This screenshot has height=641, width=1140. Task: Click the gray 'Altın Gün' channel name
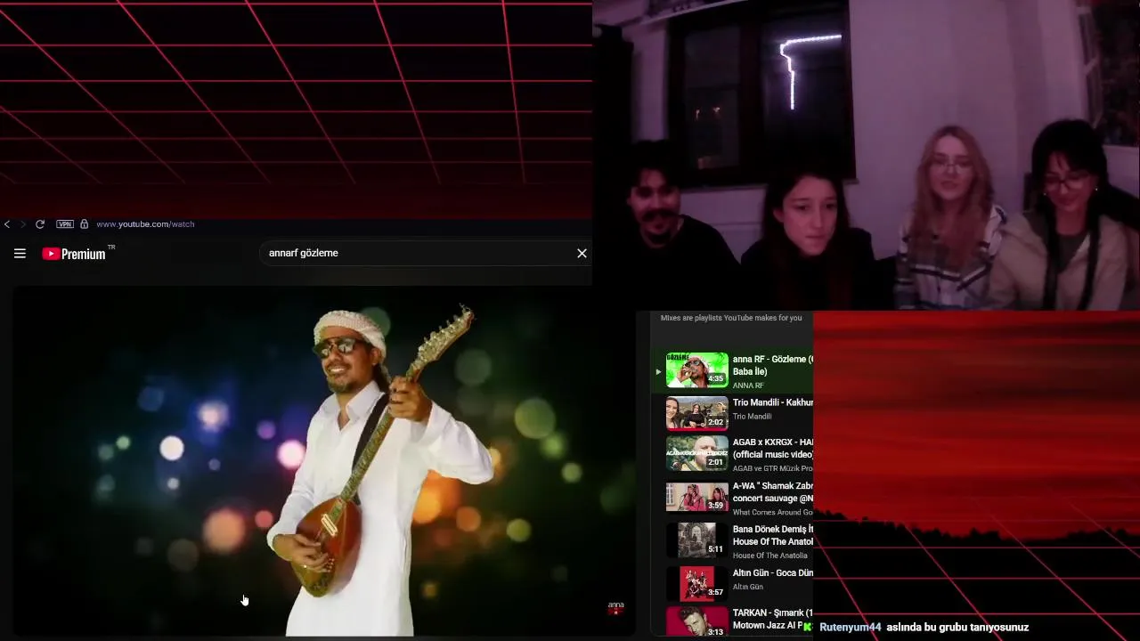[x=747, y=587]
